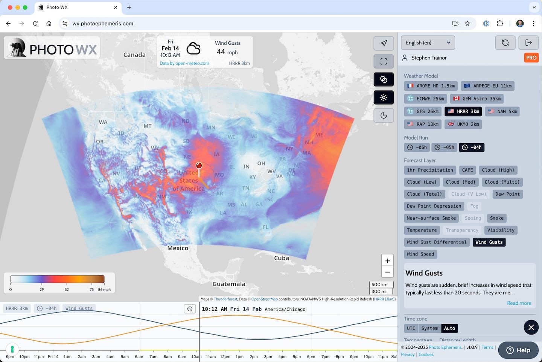Click the Photo WX logo
This screenshot has width=542, height=362.
[52, 48]
